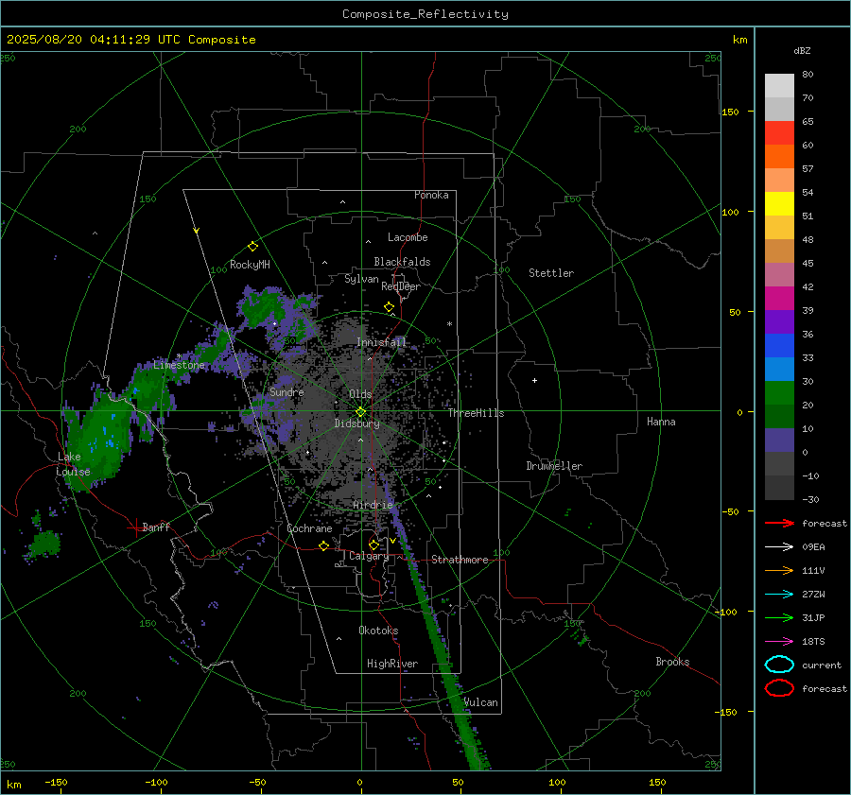This screenshot has width=851, height=795.
Task: Click the Limestone label on the map
Action: click(x=179, y=365)
